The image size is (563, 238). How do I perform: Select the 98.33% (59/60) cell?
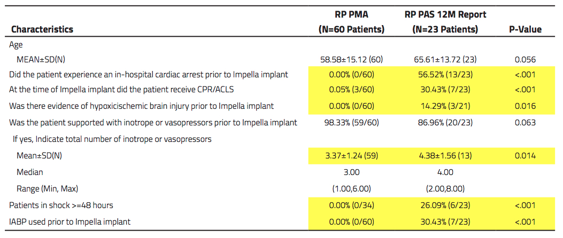[x=351, y=123]
